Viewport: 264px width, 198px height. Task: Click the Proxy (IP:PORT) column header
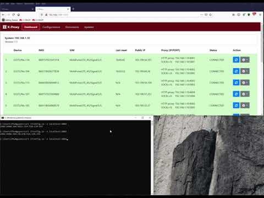tap(170, 50)
